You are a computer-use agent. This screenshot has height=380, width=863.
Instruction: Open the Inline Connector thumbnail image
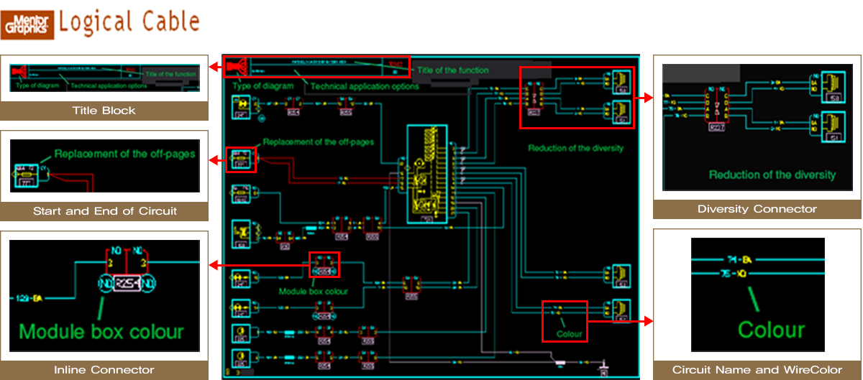(x=104, y=295)
